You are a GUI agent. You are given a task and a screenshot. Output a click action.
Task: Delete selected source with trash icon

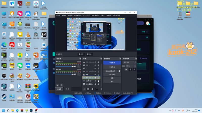(88, 89)
